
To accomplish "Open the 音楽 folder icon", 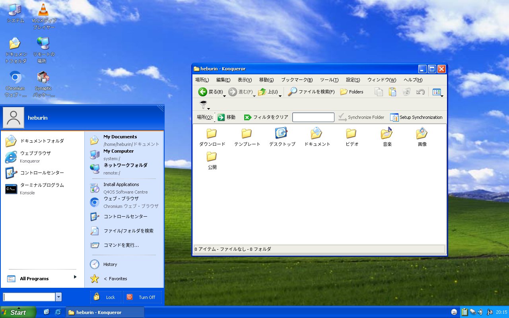I will [x=387, y=134].
